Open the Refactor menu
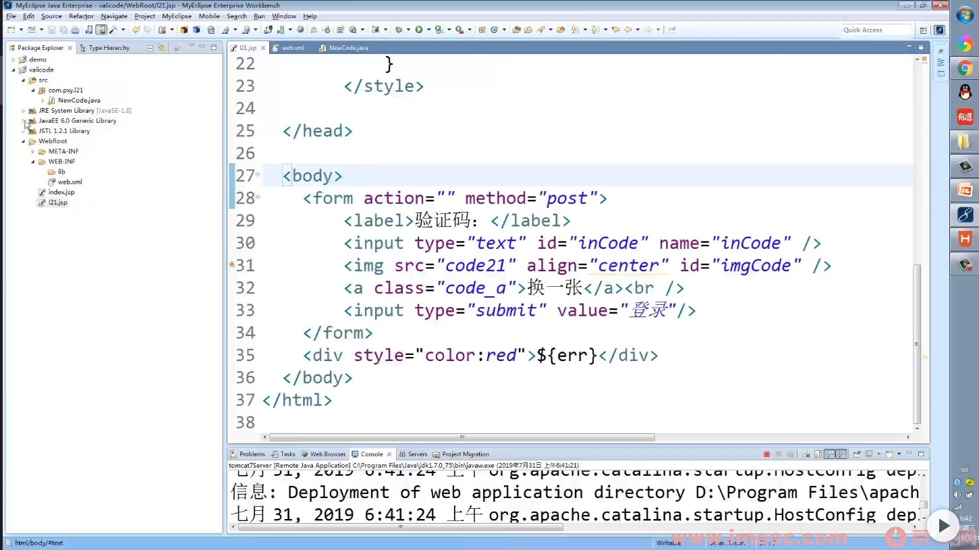The height and width of the screenshot is (550, 979). [81, 16]
